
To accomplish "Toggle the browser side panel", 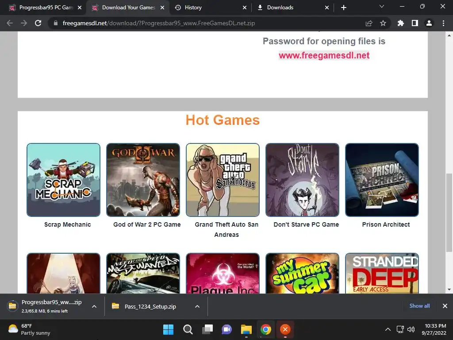I will pyautogui.click(x=415, y=23).
